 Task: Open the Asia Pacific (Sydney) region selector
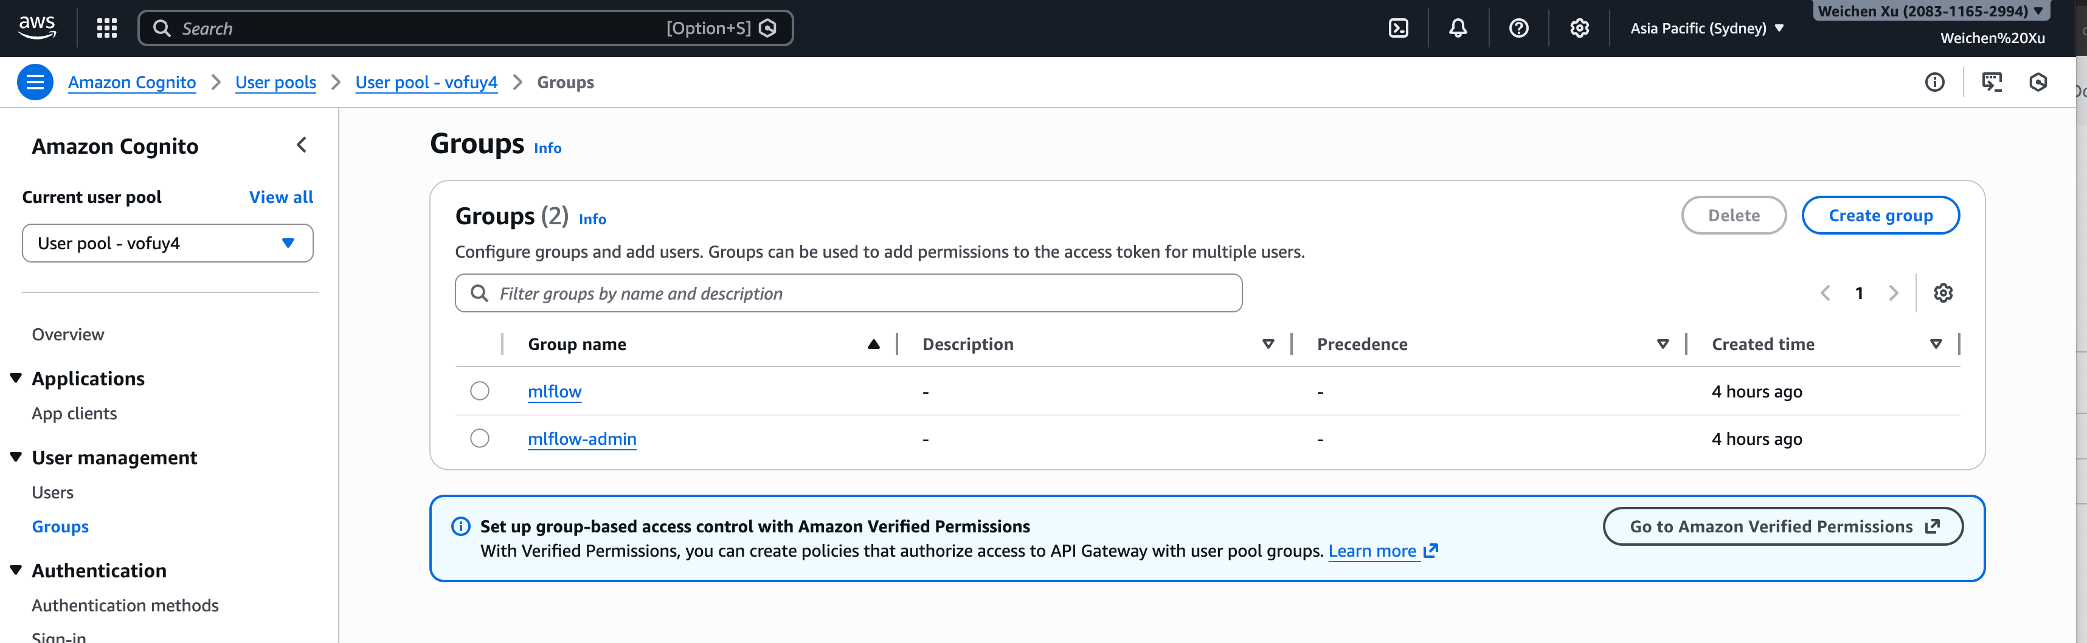1706,27
